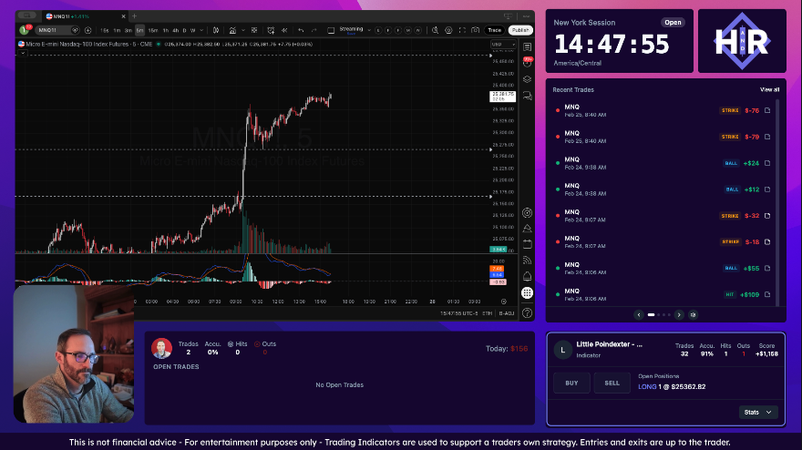
Task: Click the go-to-date icon on time axis
Action: click(x=504, y=302)
